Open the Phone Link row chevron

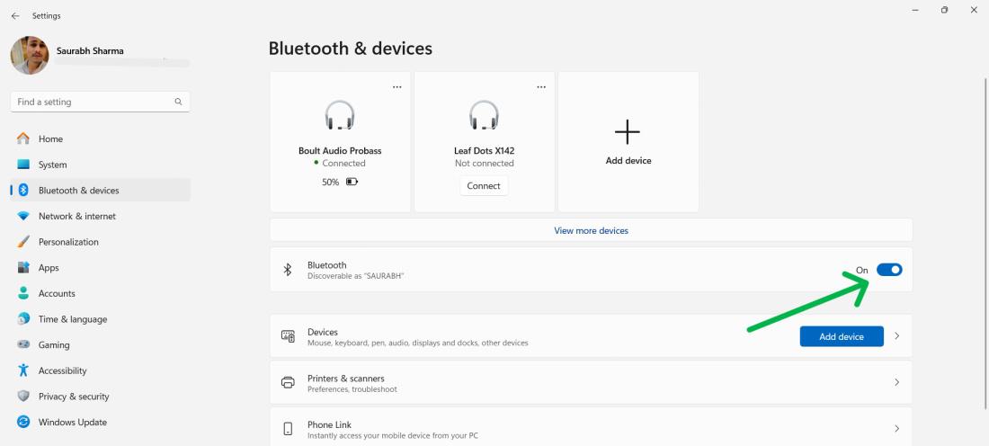[x=896, y=429]
